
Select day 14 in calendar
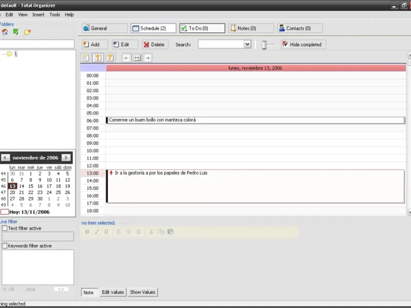click(x=22, y=186)
